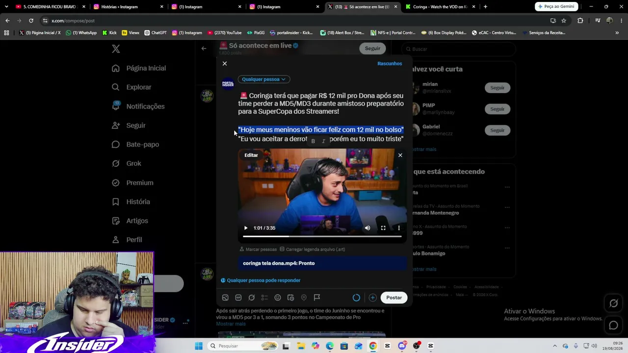Open História in the sidebar
The image size is (628, 353).
tap(131, 202)
